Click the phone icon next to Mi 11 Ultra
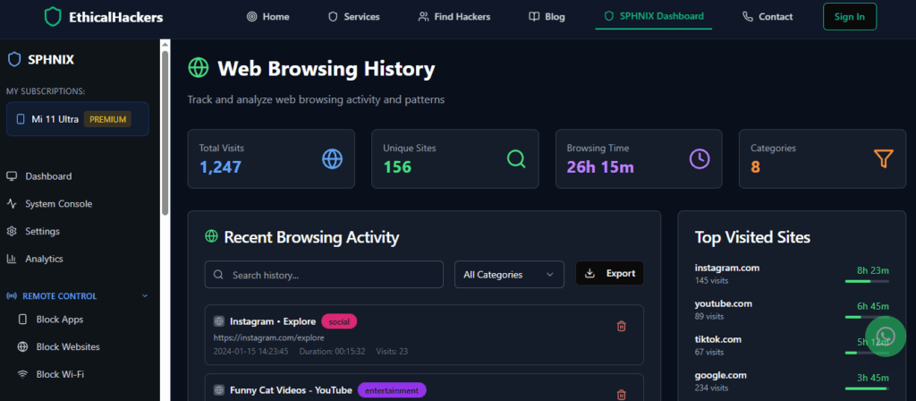The height and width of the screenshot is (401, 916). 21,119
